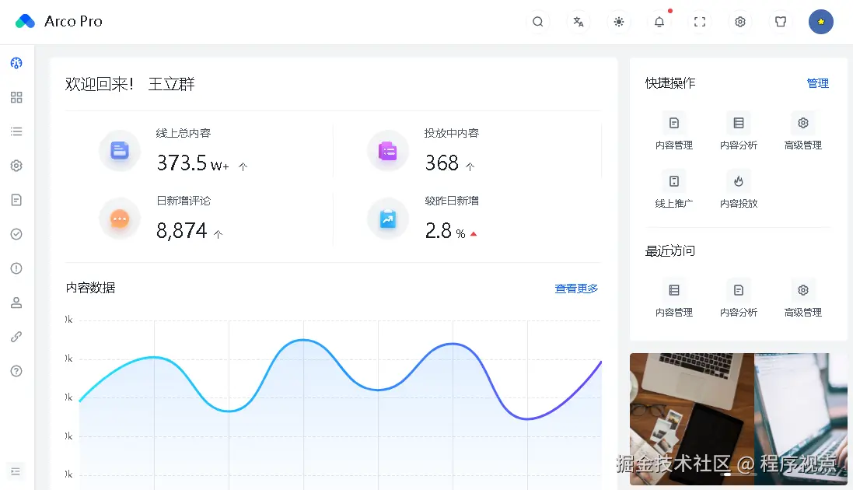Open the user avatar menu
Image resolution: width=853 pixels, height=490 pixels.
pyautogui.click(x=821, y=22)
